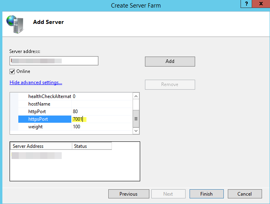Click the server farm globe icon
270x204 pixels.
coord(15,23)
